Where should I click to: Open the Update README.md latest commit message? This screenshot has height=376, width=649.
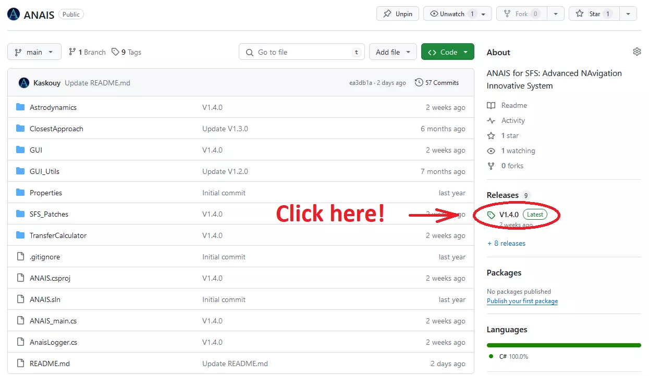[x=97, y=83]
